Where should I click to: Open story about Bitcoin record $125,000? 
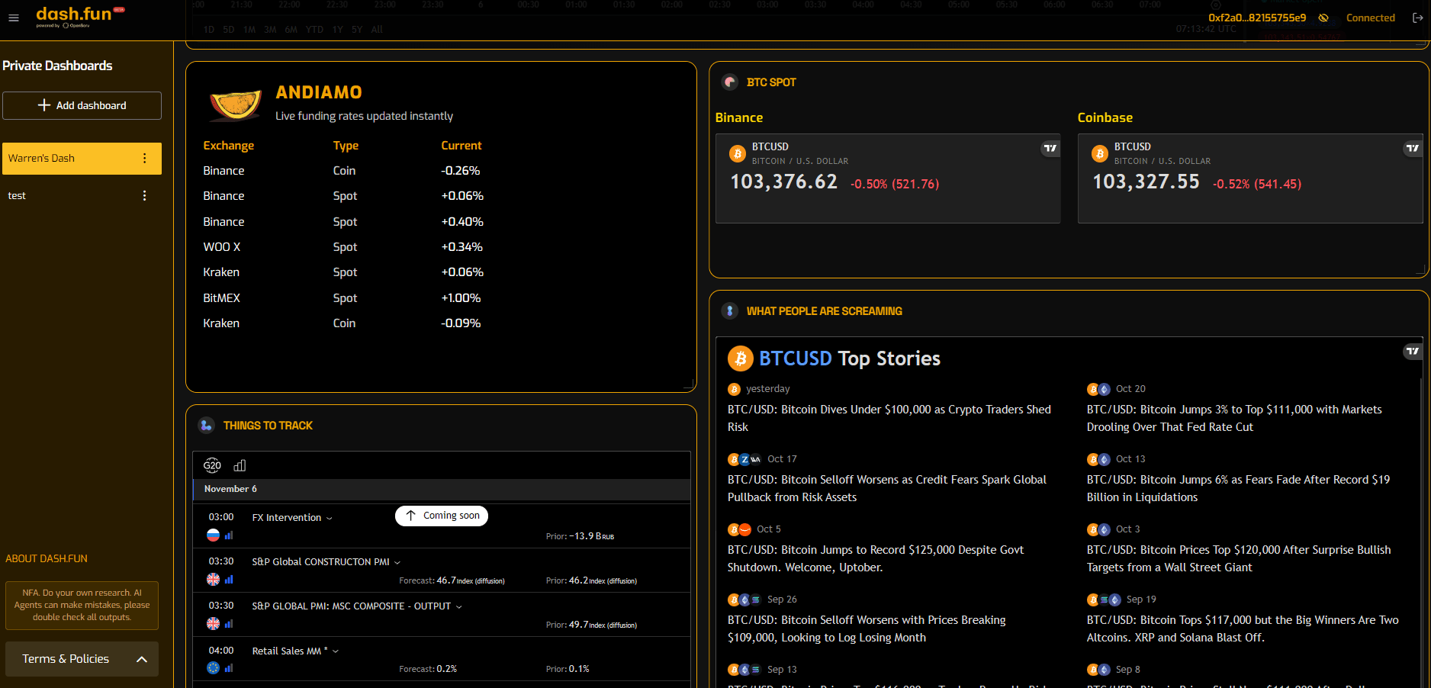(x=876, y=558)
